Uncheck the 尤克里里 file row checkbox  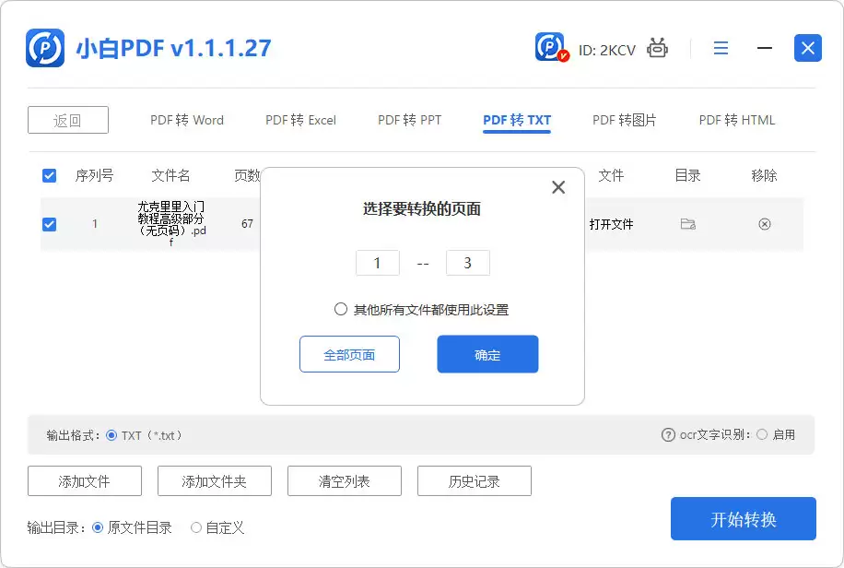point(49,223)
